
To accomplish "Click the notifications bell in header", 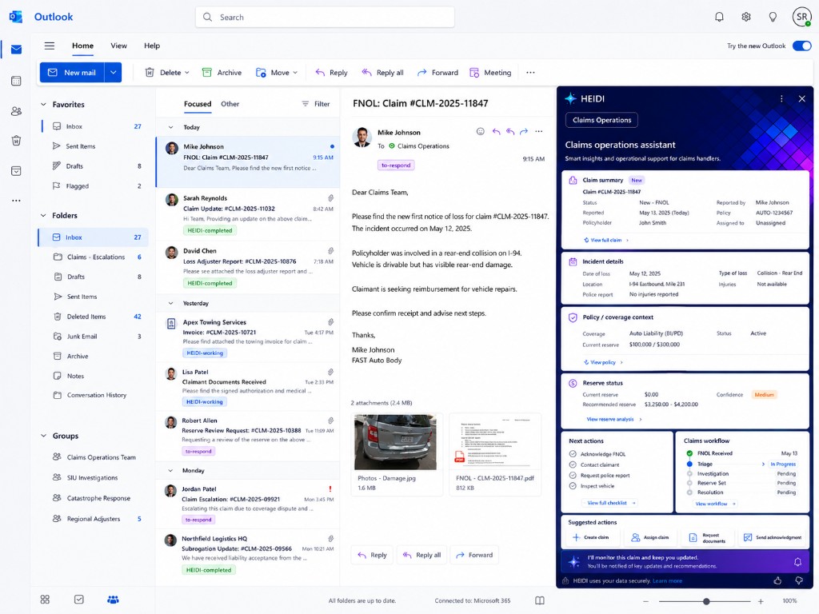I will coord(719,18).
